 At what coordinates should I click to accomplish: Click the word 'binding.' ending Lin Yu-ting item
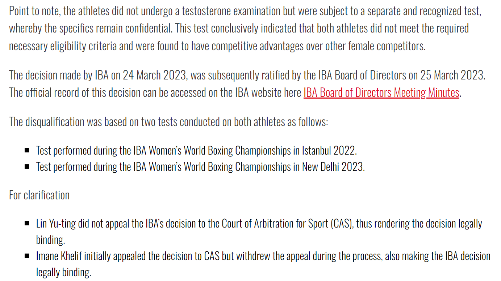[x=50, y=240]
